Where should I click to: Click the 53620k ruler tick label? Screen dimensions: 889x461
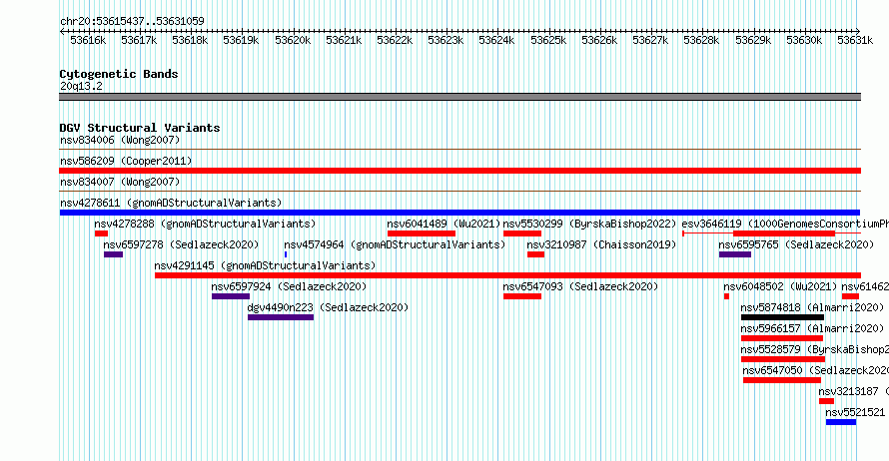[293, 40]
